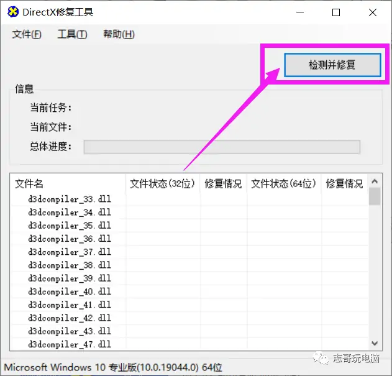Click scrollbar up arrow in file list
Viewport: 392px width, 376px height.
pyautogui.click(x=375, y=181)
